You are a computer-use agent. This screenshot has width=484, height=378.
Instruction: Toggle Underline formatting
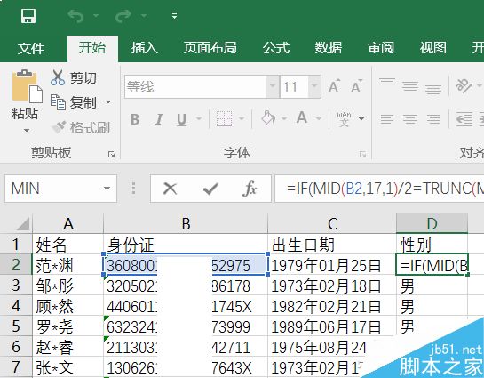click(x=181, y=119)
